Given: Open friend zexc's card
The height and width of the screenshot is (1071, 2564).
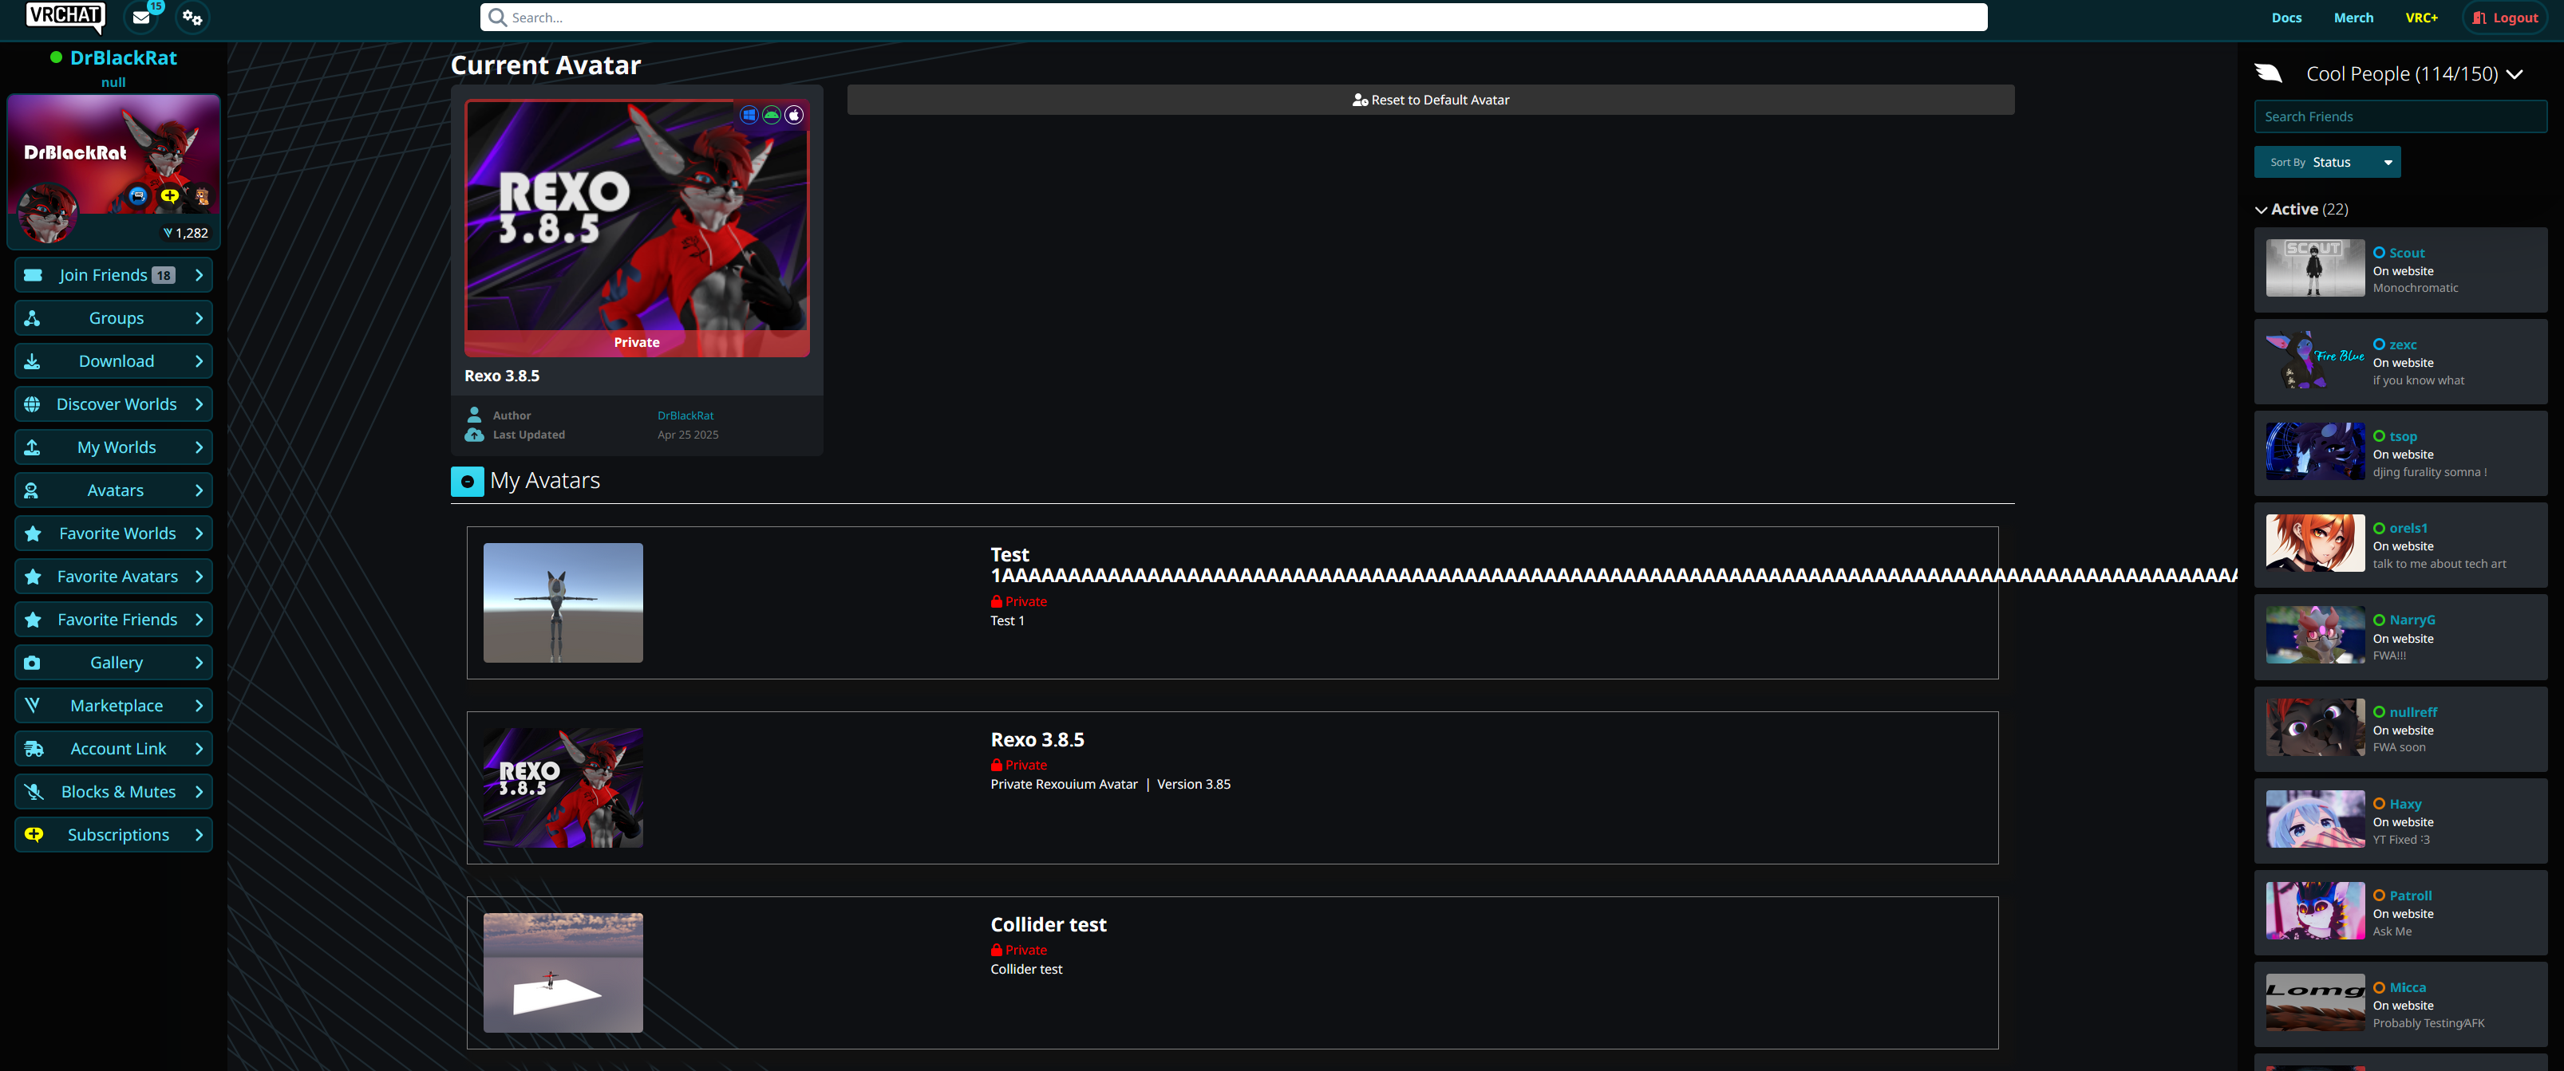Looking at the screenshot, I should [2400, 362].
